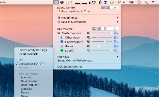Open Notification Center list icon
This screenshot has width=159, height=97.
pos(153,2)
